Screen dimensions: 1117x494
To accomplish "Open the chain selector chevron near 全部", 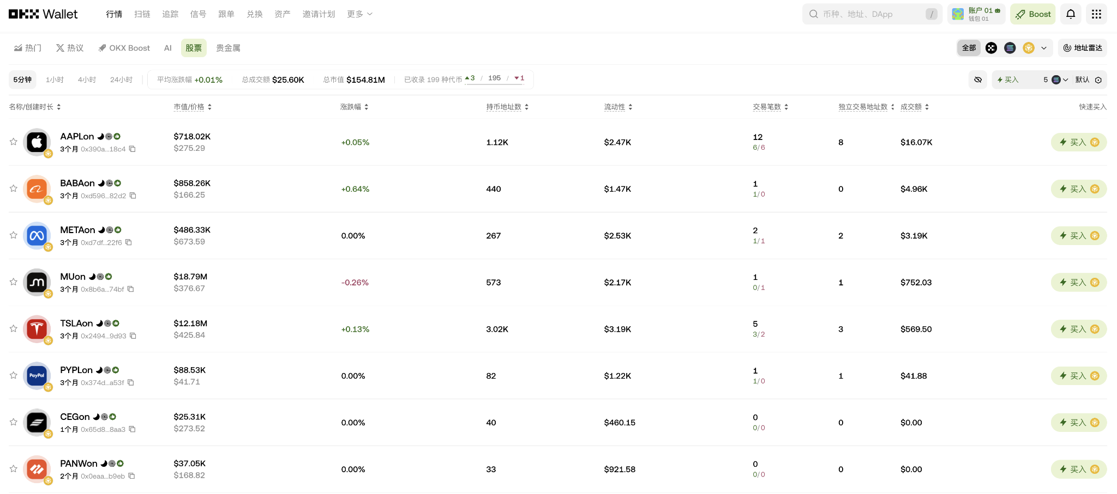I will (x=1043, y=48).
